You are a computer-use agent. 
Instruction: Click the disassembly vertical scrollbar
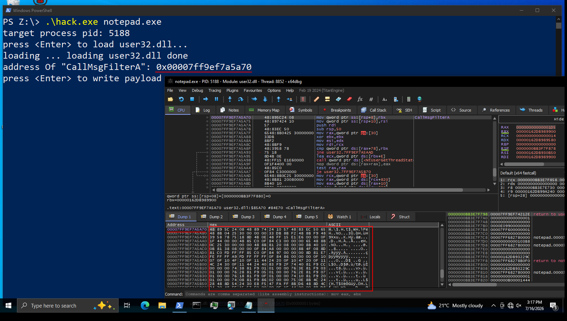click(x=495, y=152)
